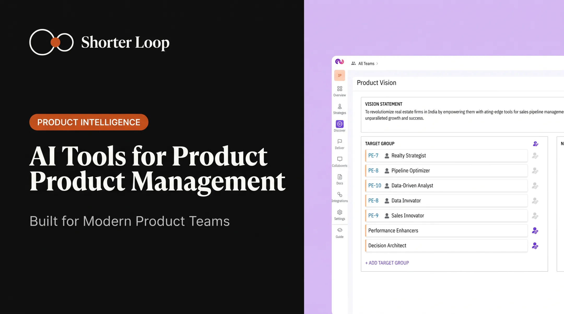The width and height of the screenshot is (564, 314).
Task: Select the Pipeline Optimizer row
Action: click(x=446, y=171)
